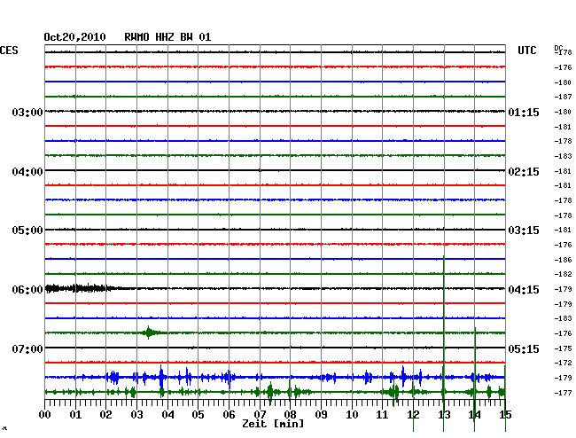
Task: Click the "05:15" UTC time label
Action: click(x=524, y=348)
